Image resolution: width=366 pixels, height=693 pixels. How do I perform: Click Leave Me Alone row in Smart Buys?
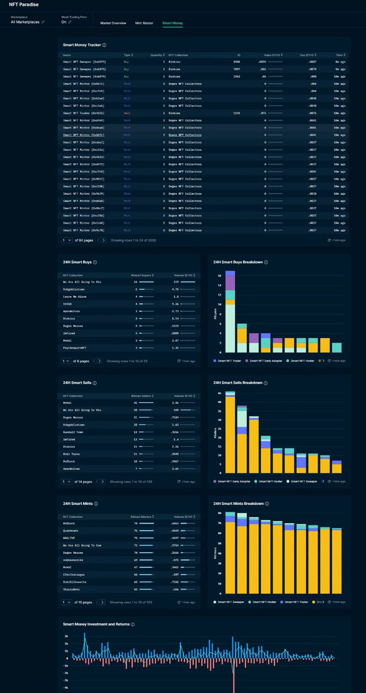pos(130,296)
